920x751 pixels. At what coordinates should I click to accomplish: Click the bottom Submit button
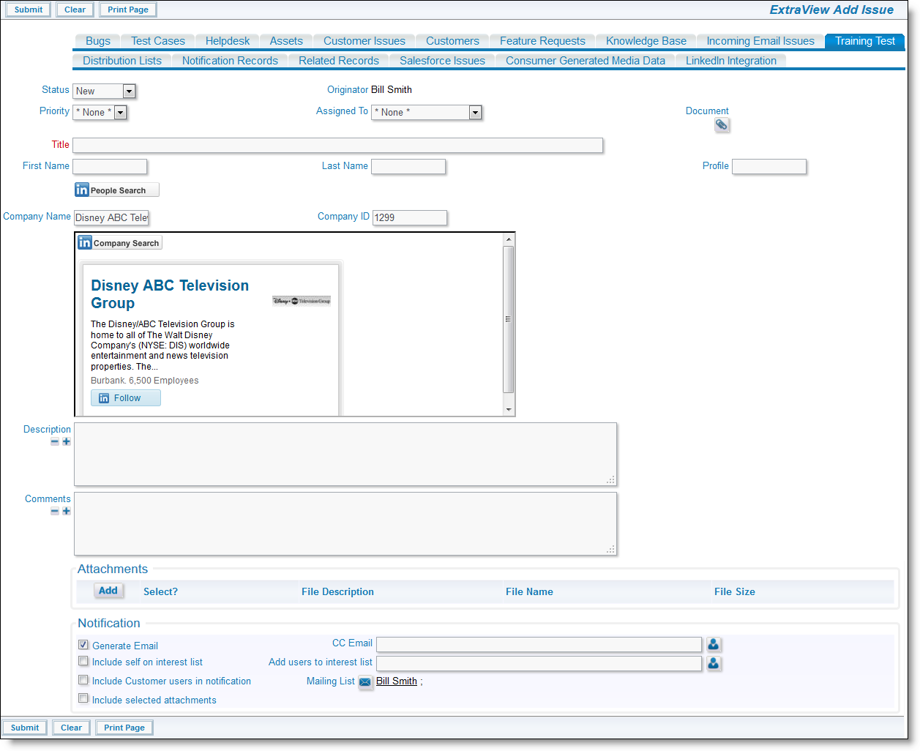(25, 728)
